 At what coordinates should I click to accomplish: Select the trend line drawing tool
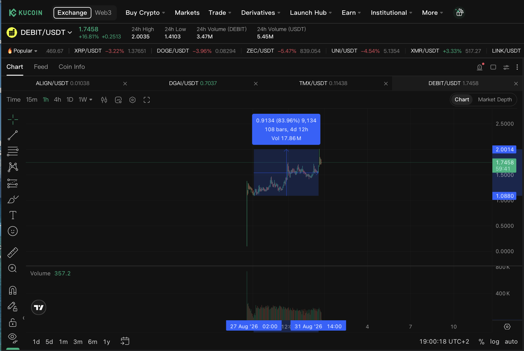pos(13,135)
